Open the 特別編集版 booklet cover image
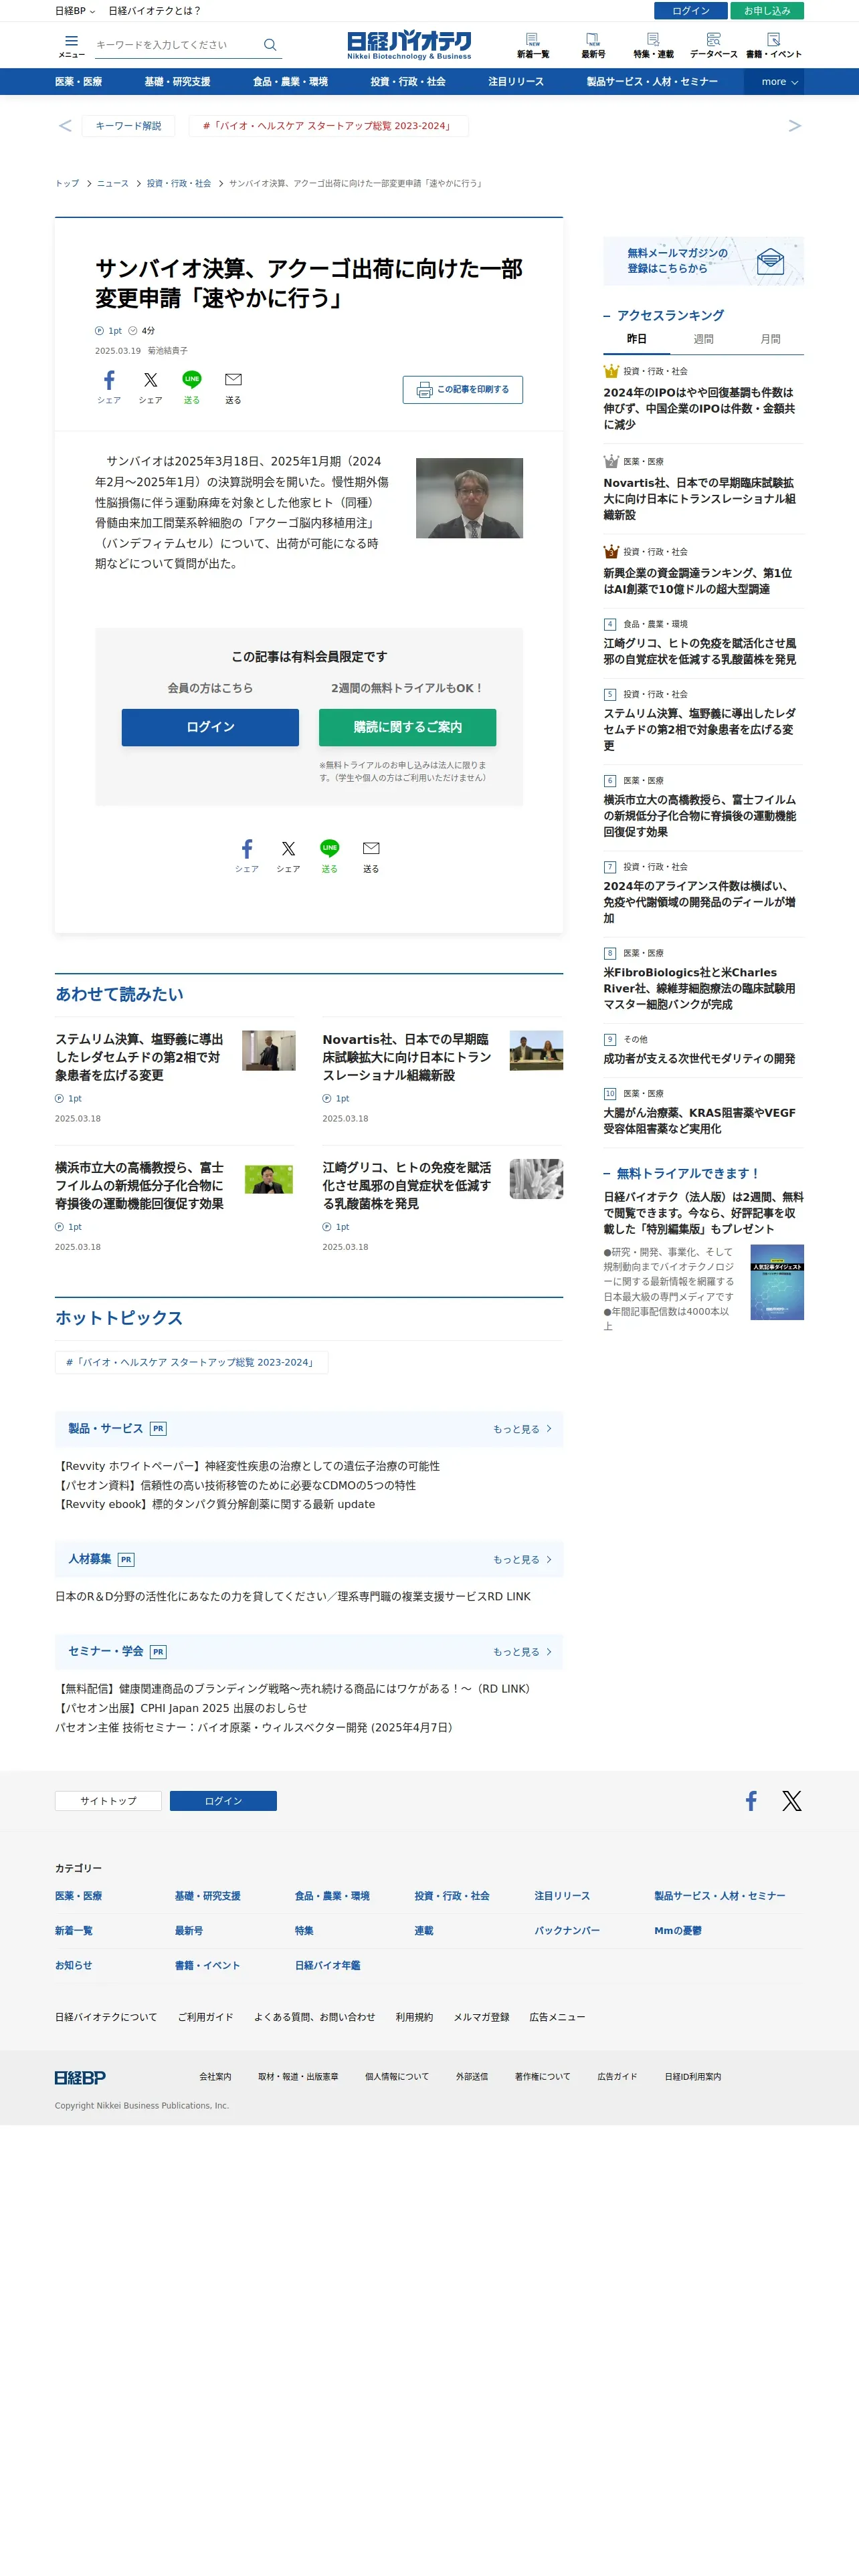Image resolution: width=859 pixels, height=2576 pixels. tap(777, 1282)
